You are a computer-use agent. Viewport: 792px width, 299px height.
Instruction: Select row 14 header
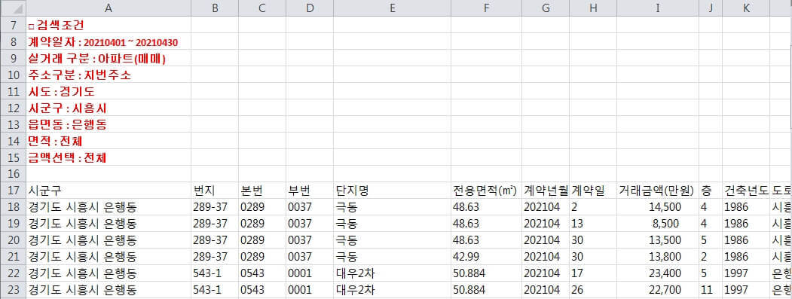click(x=13, y=141)
